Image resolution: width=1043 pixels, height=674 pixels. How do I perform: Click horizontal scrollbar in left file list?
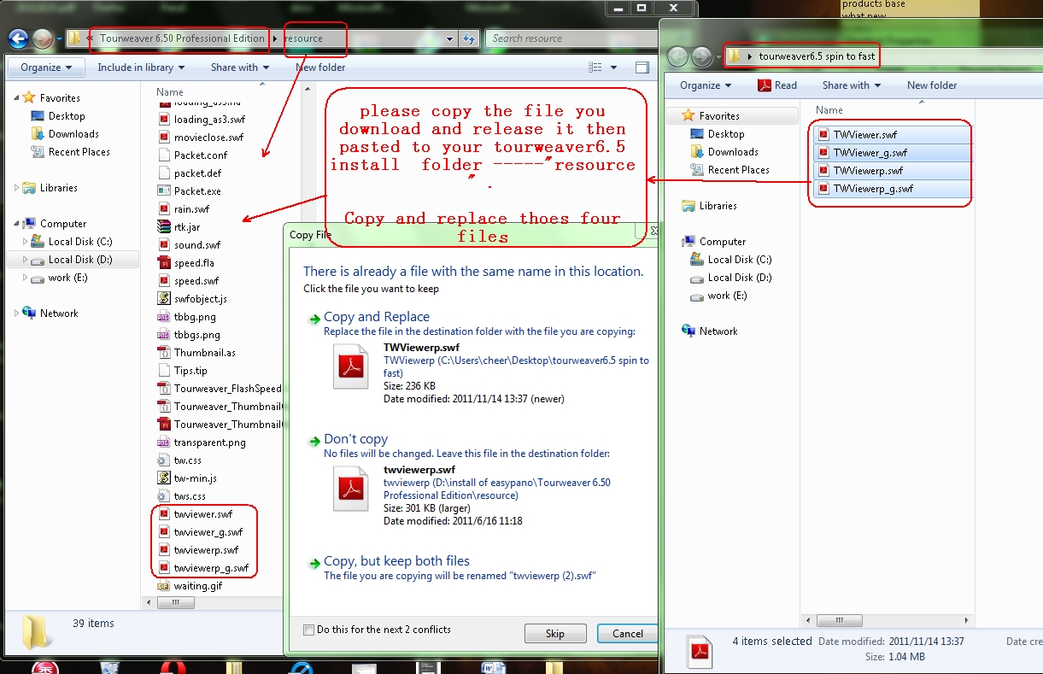[x=176, y=602]
